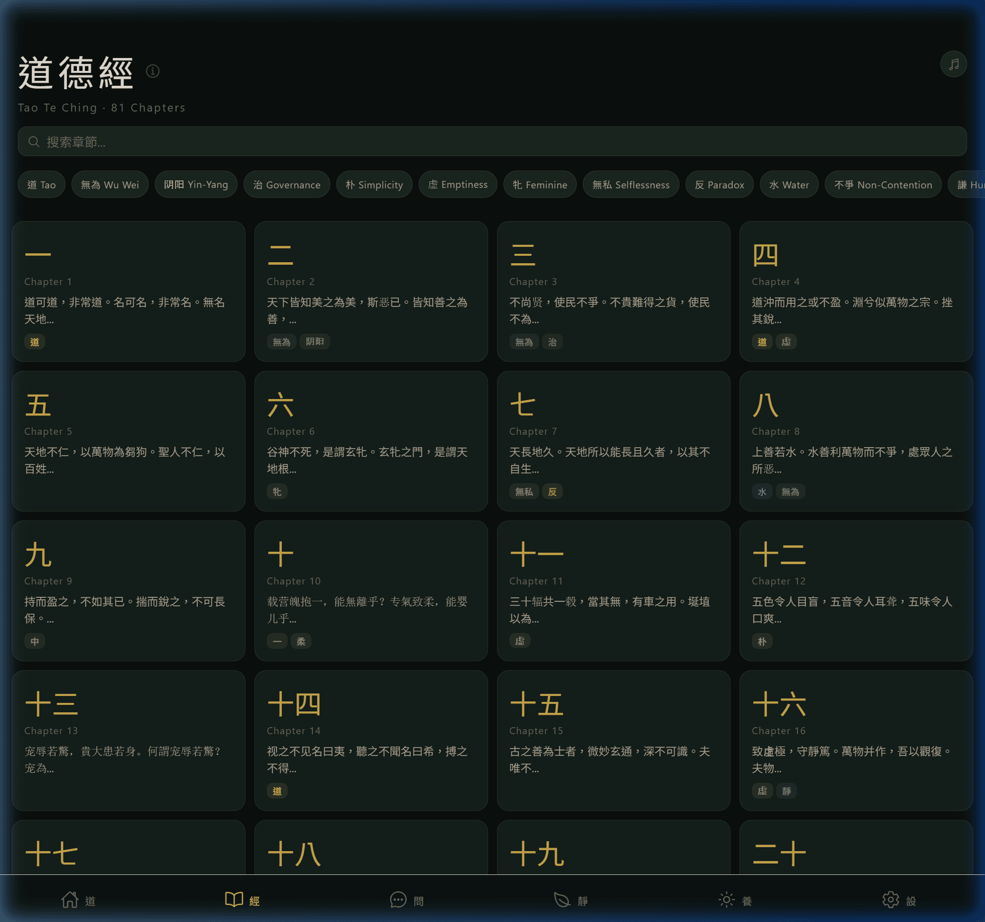Image resolution: width=985 pixels, height=922 pixels.
Task: Click the 十七 chapter numeral
Action: click(x=52, y=854)
